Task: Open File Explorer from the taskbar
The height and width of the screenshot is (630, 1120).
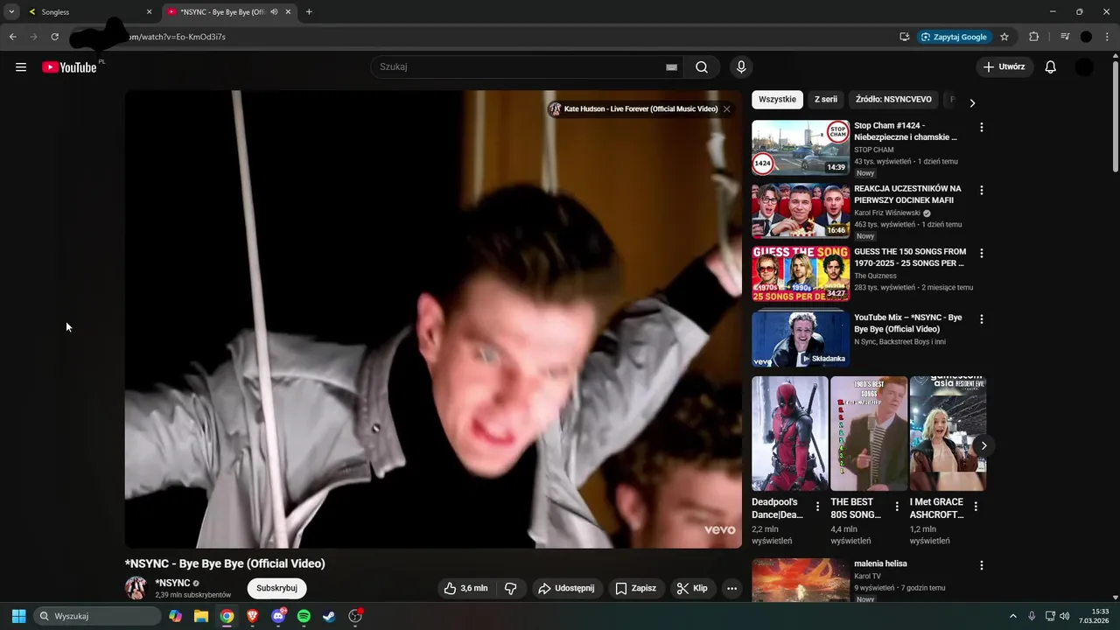Action: coord(201,616)
